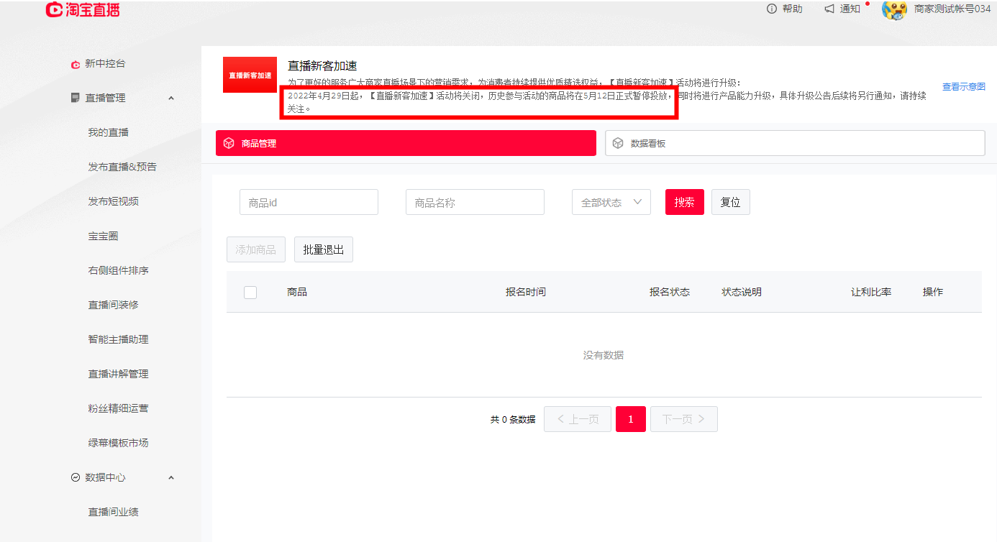Click the 添加商品 button
This screenshot has height=542, width=997.
(x=256, y=249)
